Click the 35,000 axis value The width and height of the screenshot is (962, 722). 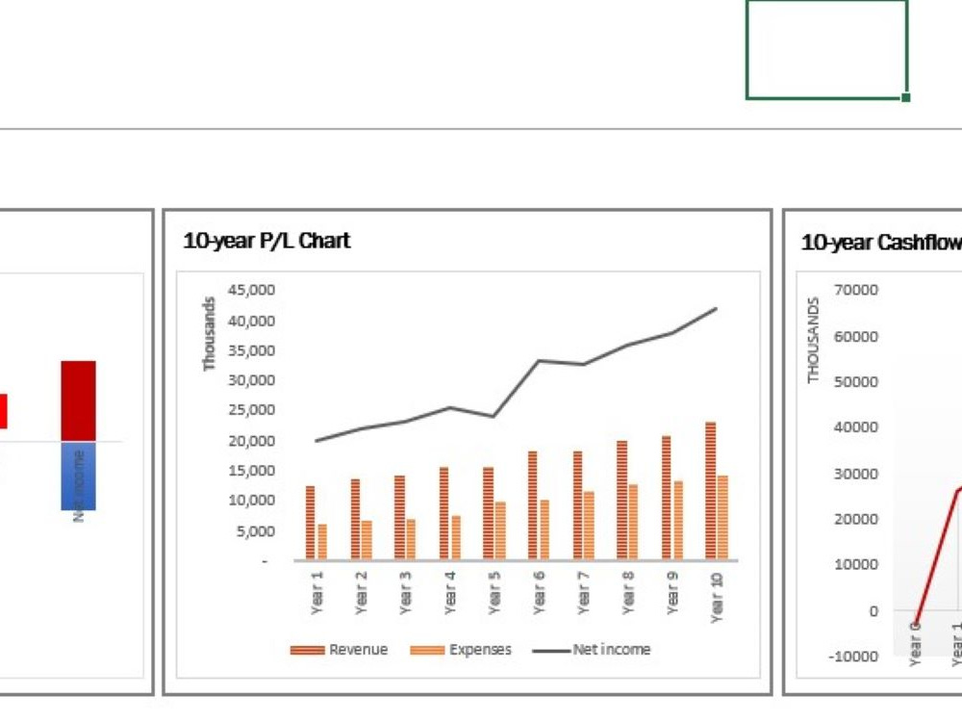click(x=251, y=350)
